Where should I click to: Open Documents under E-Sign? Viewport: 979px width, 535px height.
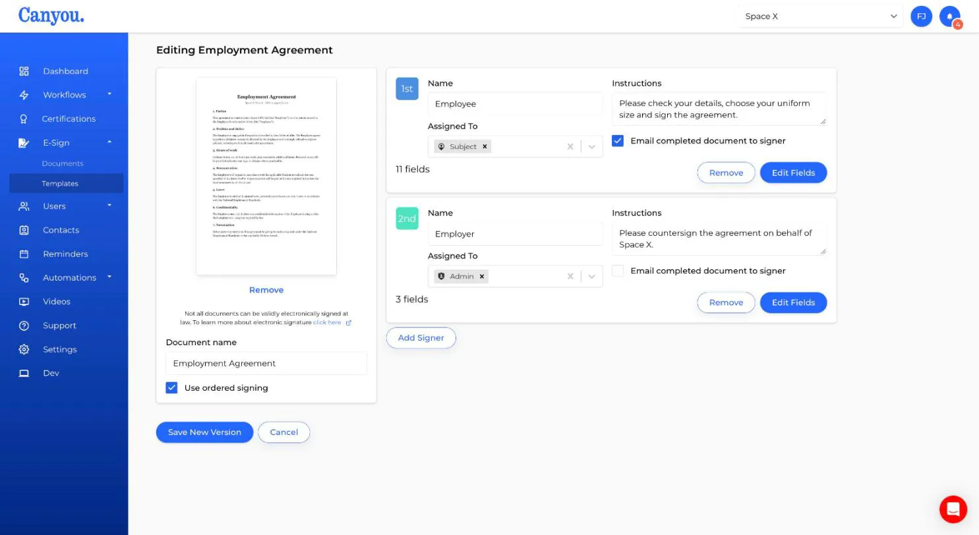point(63,163)
